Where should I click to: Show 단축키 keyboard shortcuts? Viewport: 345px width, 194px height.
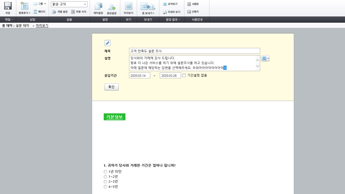pyautogui.click(x=193, y=12)
